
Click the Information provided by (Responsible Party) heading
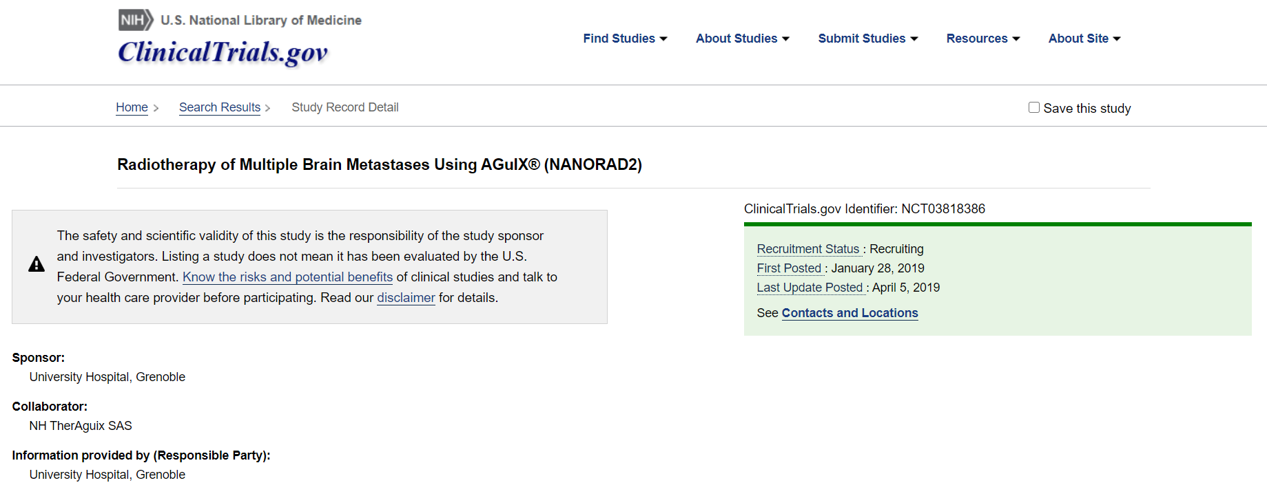(x=141, y=455)
